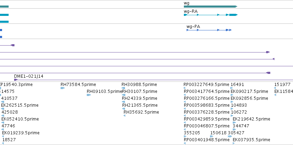Click the RP003598683.5prime label

(x=207, y=105)
